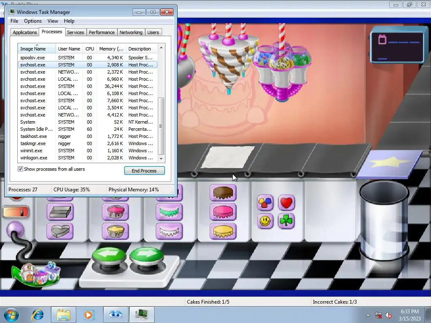The image size is (431, 323).
Task: Select svchost.exe row using 36,244 K
Action: click(88, 86)
